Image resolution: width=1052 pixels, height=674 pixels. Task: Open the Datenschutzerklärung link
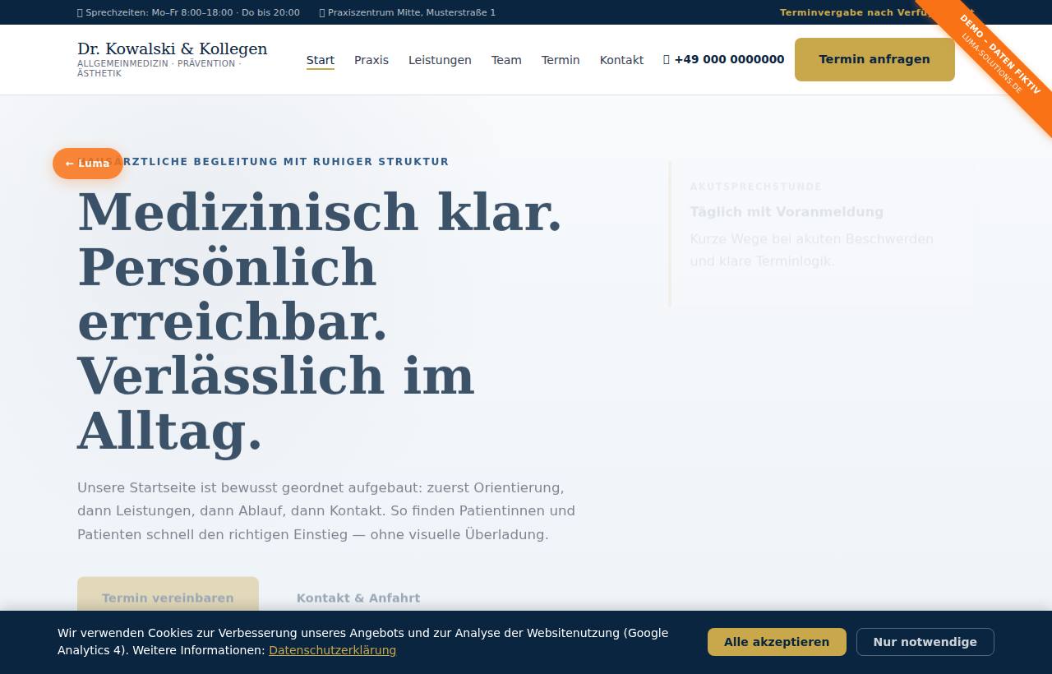(x=332, y=650)
